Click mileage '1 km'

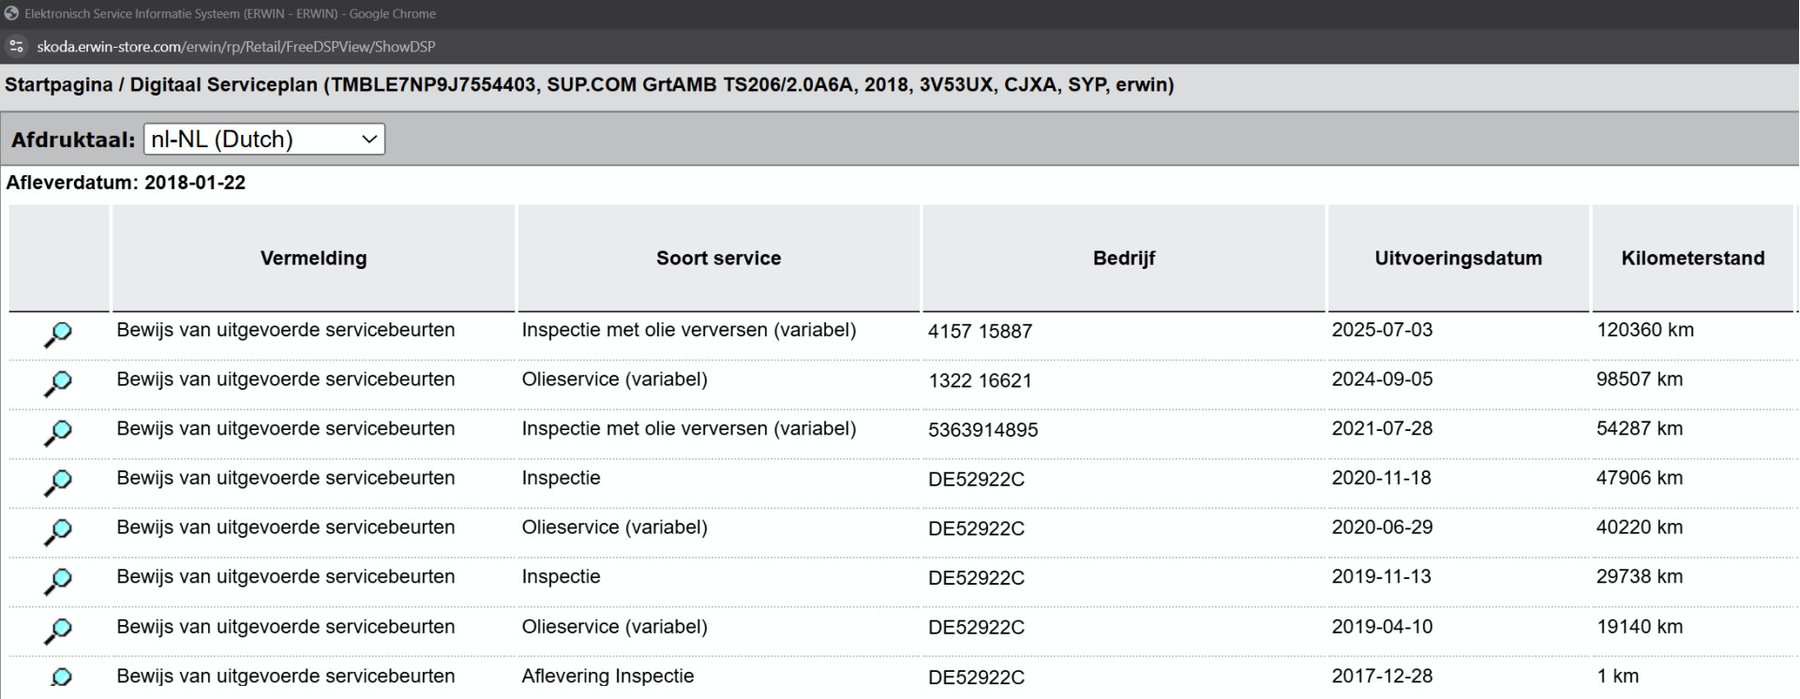[x=1618, y=677]
